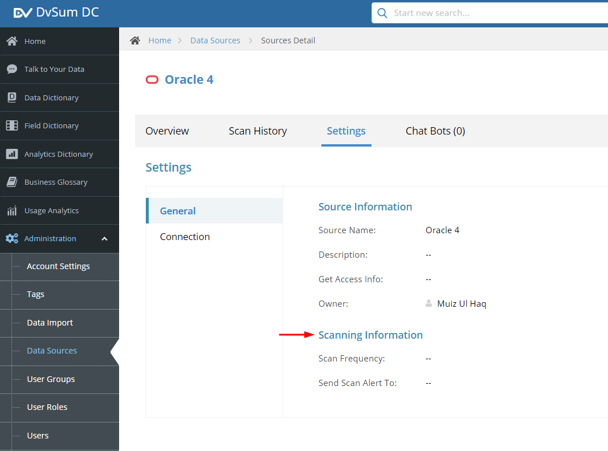Image resolution: width=608 pixels, height=451 pixels.
Task: Click the red Oracle logo icon
Action: tap(152, 80)
